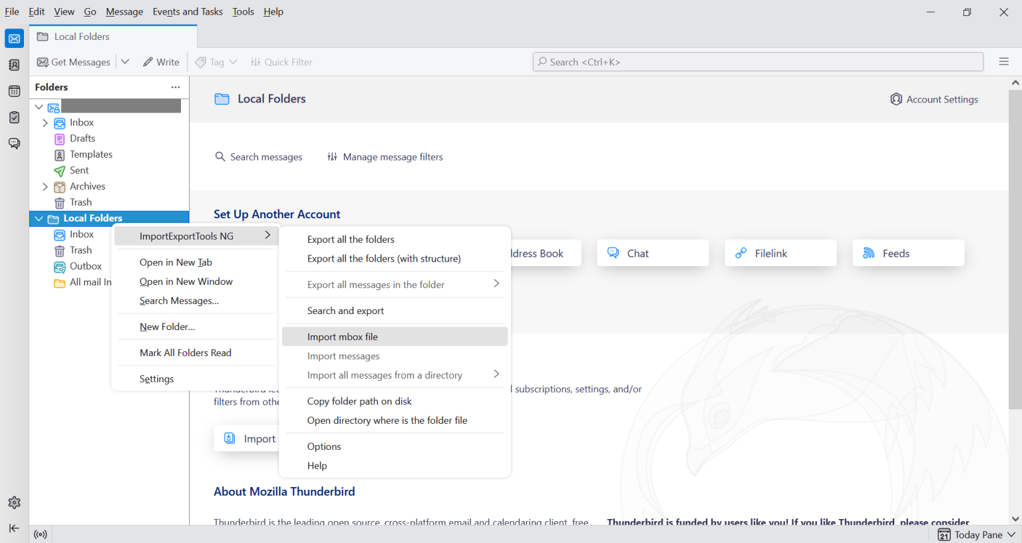
Task: Open the Chat space icon in sidebar
Action: pyautogui.click(x=14, y=144)
